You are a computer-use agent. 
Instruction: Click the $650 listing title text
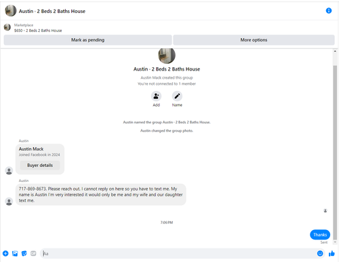38,31
